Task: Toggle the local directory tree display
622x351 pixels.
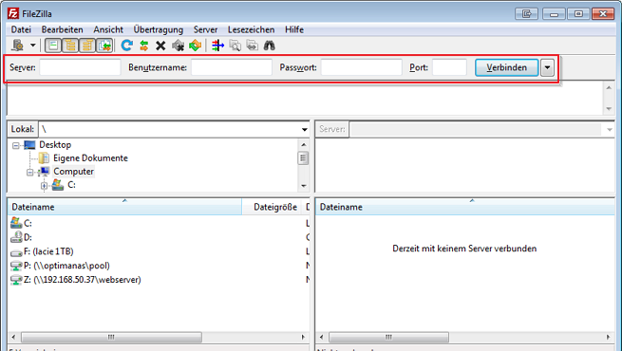Action: point(70,46)
